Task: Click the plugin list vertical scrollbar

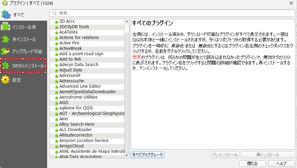Action: (x=127, y=88)
